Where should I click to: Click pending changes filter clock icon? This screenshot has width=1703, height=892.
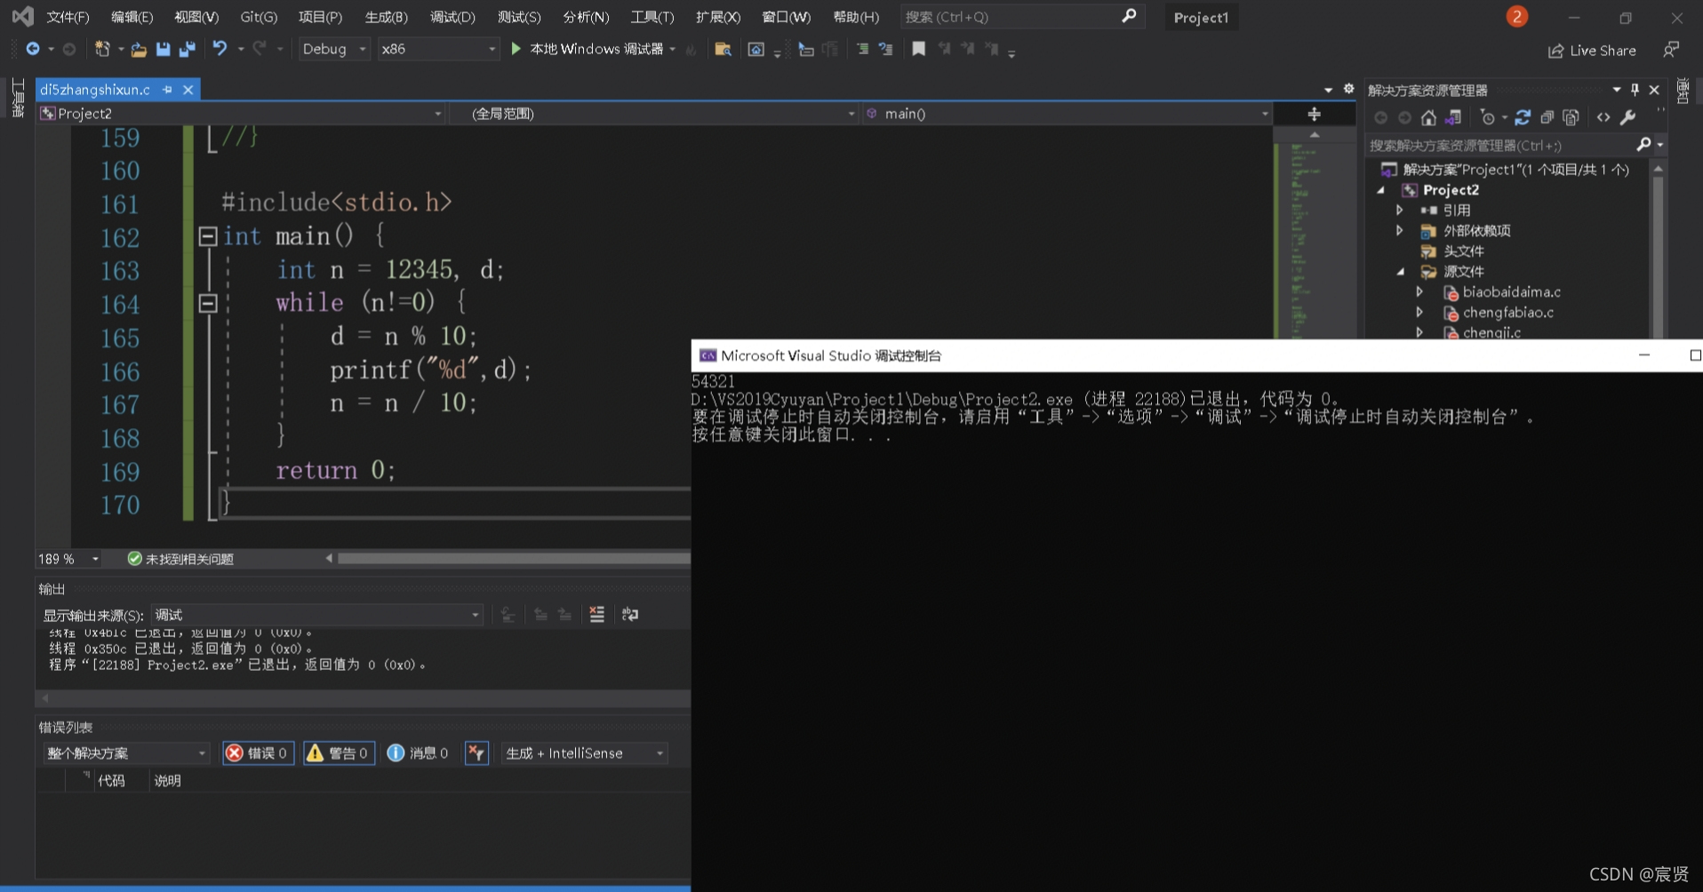[x=1488, y=117]
